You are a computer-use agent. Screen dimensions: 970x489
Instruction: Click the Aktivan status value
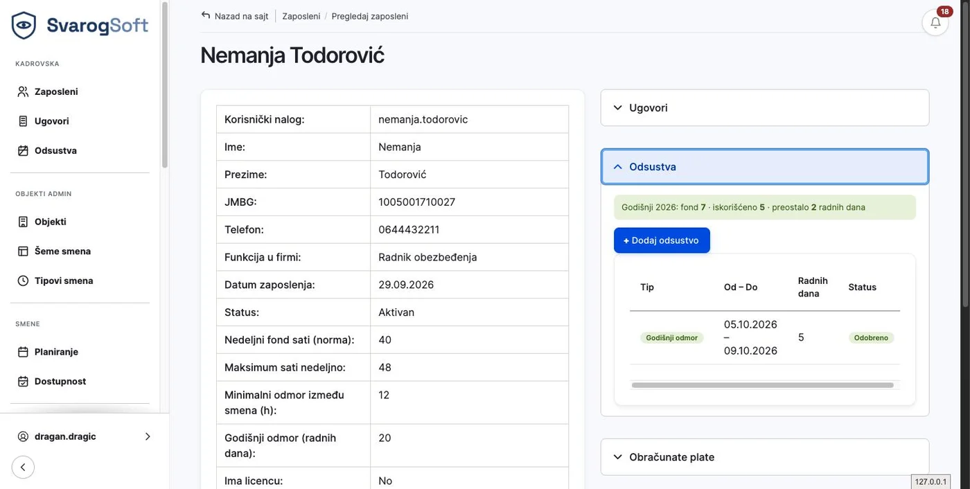396,312
